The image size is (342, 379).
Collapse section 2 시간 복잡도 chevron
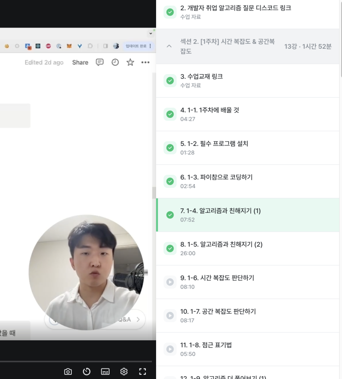pyautogui.click(x=169, y=46)
